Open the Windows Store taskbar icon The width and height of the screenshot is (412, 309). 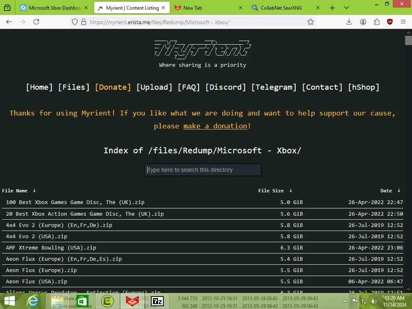click(82, 301)
